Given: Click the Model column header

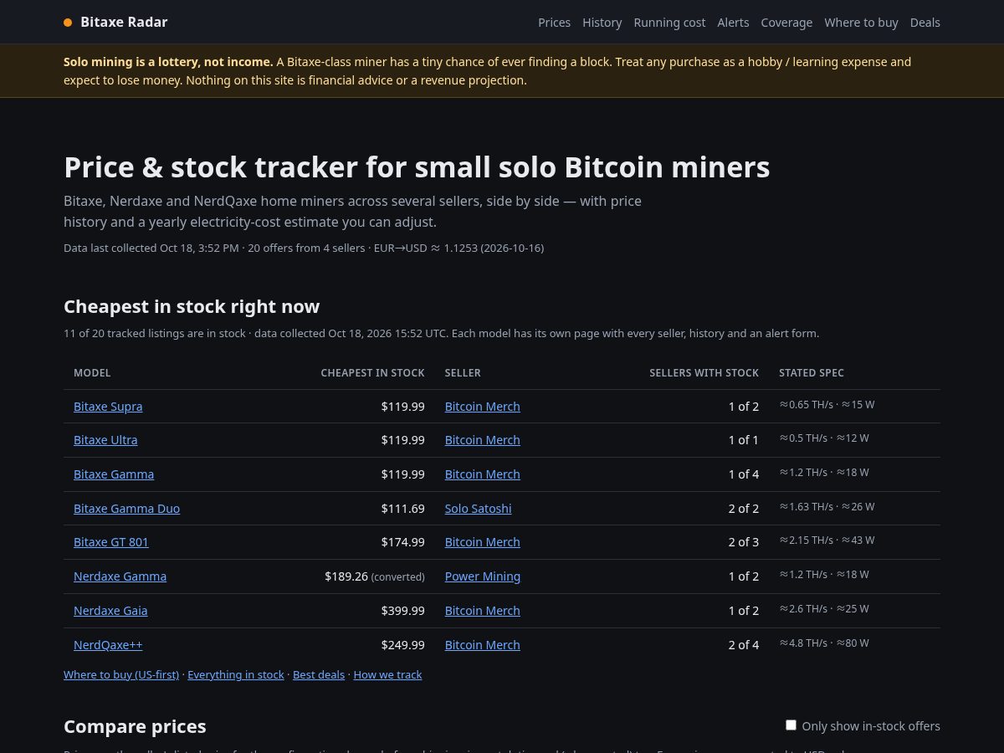Looking at the screenshot, I should (92, 373).
